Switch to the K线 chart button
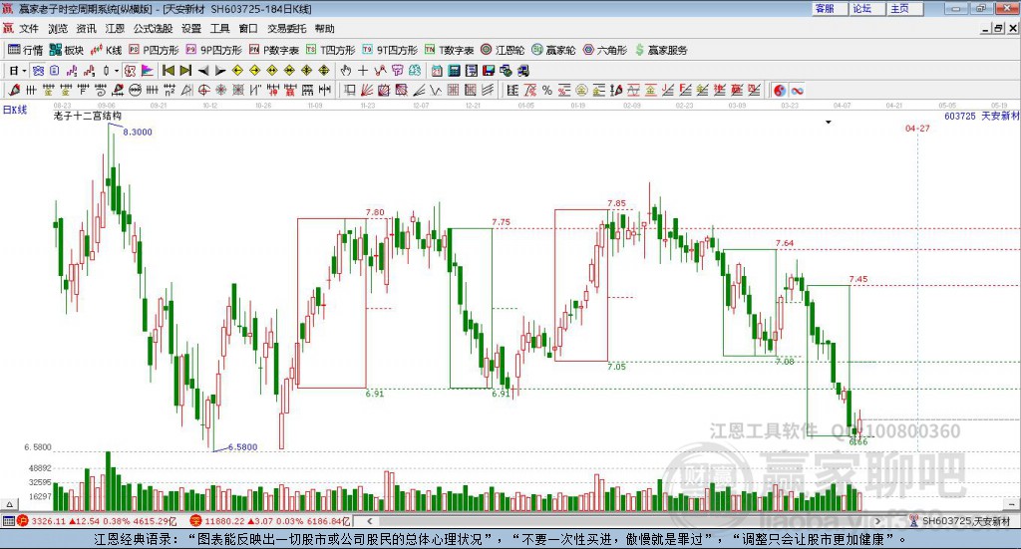Image resolution: width=1021 pixels, height=549 pixels. point(106,50)
